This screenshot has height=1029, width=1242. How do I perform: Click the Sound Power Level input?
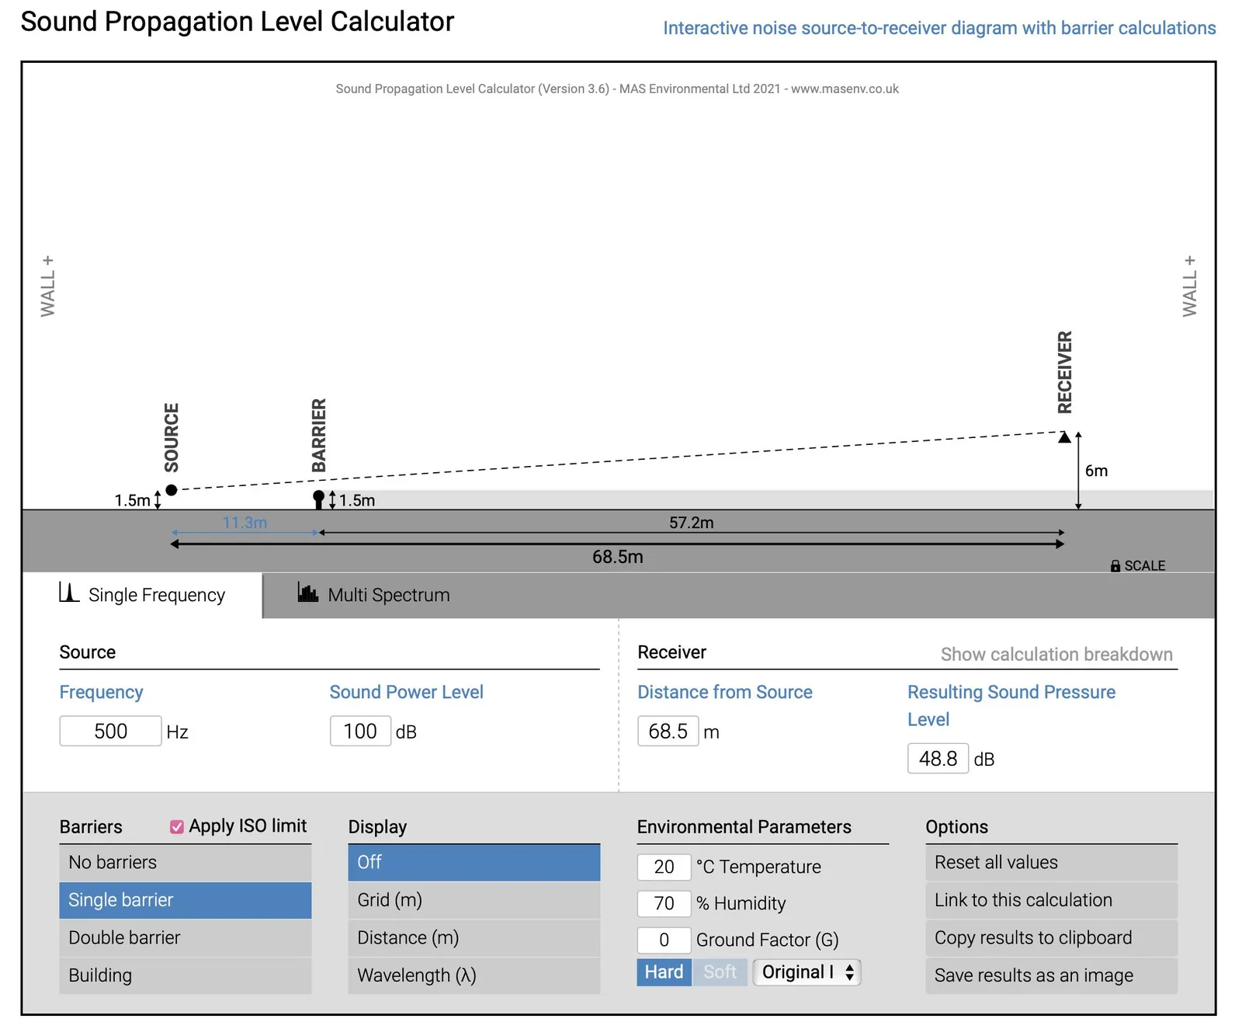click(360, 731)
